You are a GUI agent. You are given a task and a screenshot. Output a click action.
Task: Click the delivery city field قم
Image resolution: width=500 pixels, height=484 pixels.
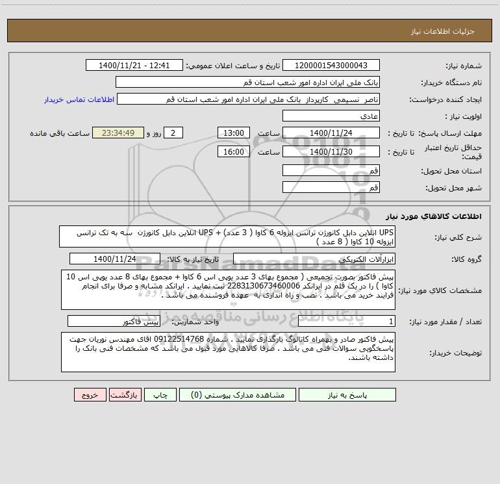[331, 187]
